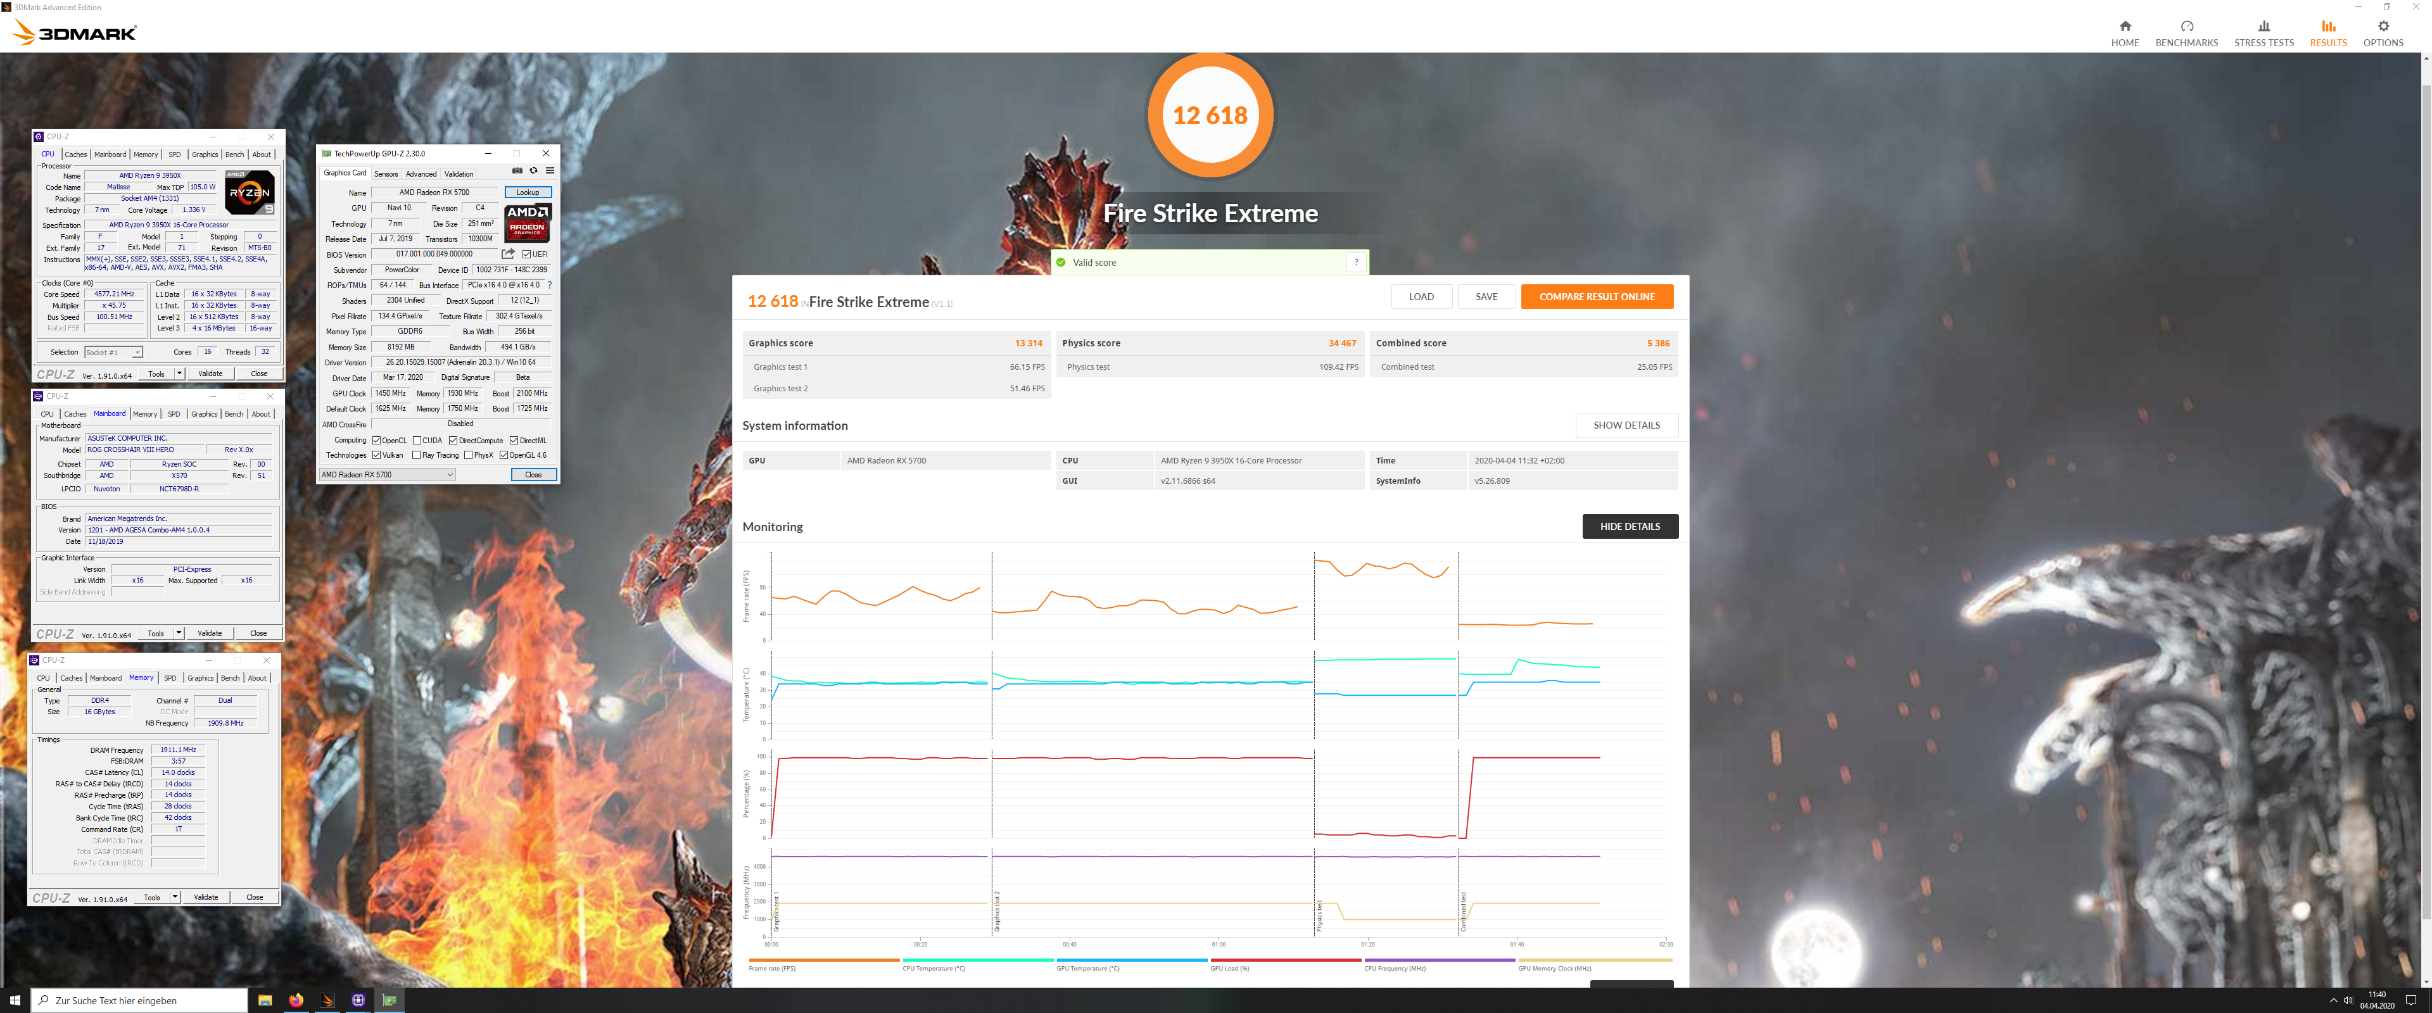
Task: Toggle the DirectCompute checkbox in GPU-Z
Action: coord(453,440)
